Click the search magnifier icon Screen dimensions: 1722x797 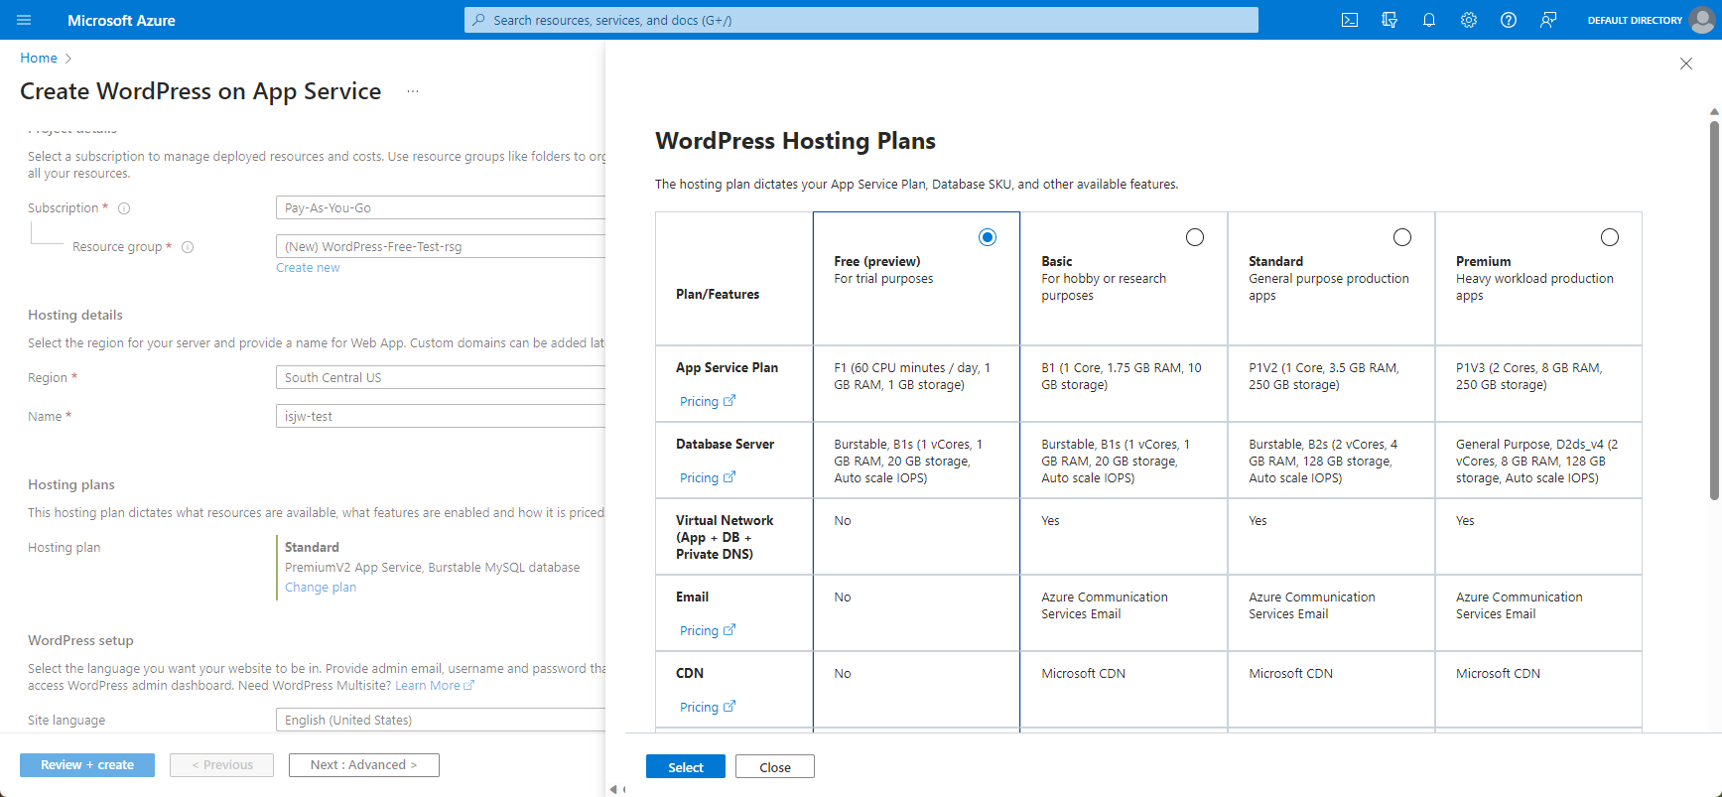479,20
